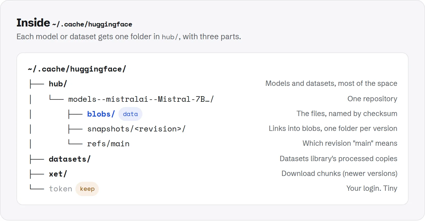
Task: Open the blobs/ folder entry
Action: pyautogui.click(x=101, y=114)
